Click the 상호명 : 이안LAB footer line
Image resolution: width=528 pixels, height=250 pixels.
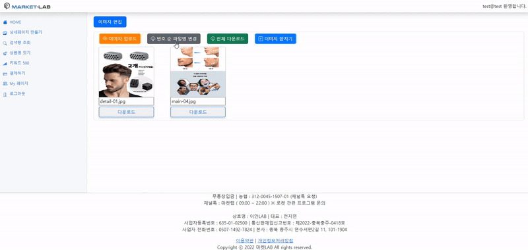265,216
